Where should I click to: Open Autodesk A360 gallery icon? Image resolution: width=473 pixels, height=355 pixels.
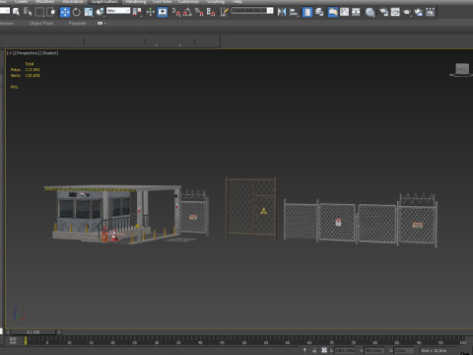coord(430,12)
